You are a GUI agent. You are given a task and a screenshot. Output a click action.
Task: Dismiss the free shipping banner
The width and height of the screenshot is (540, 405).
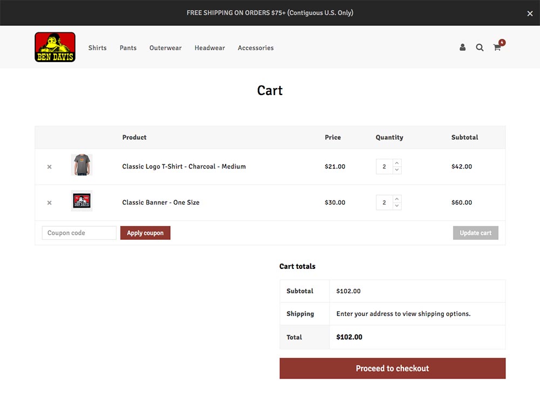tap(530, 13)
